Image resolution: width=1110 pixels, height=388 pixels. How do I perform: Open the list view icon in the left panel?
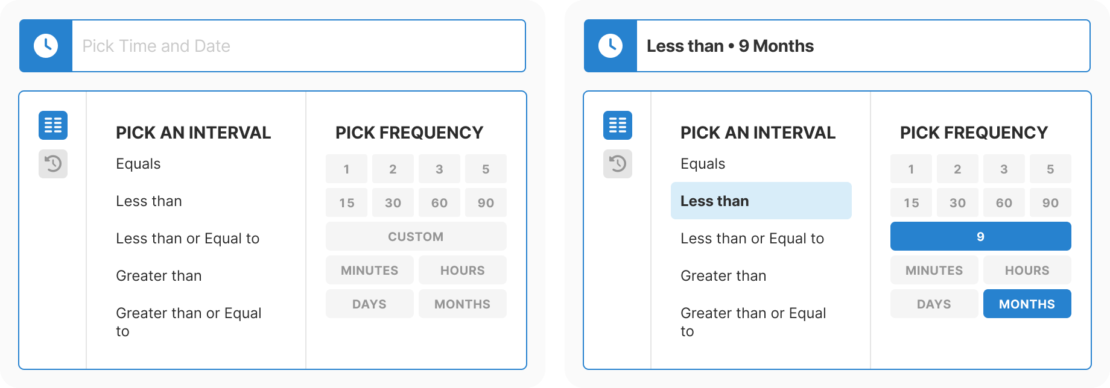(53, 125)
